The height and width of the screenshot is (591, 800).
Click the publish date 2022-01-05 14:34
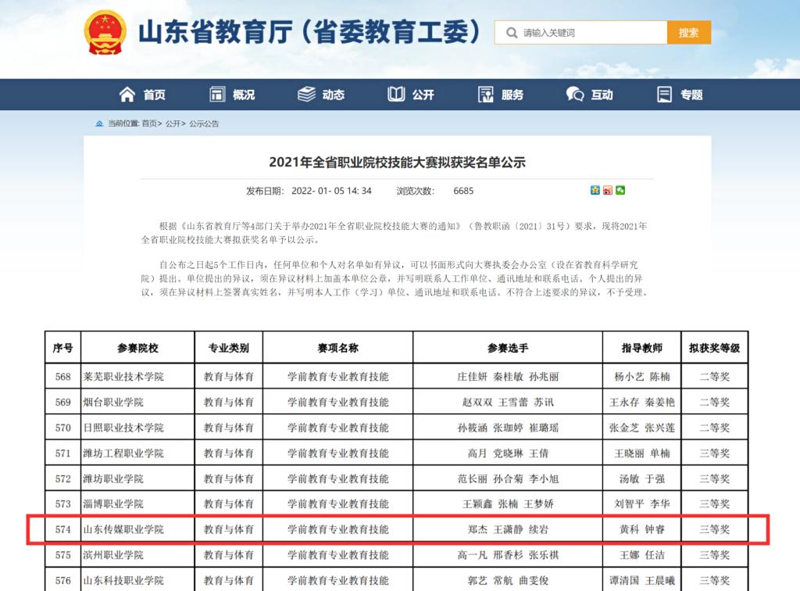(x=331, y=191)
